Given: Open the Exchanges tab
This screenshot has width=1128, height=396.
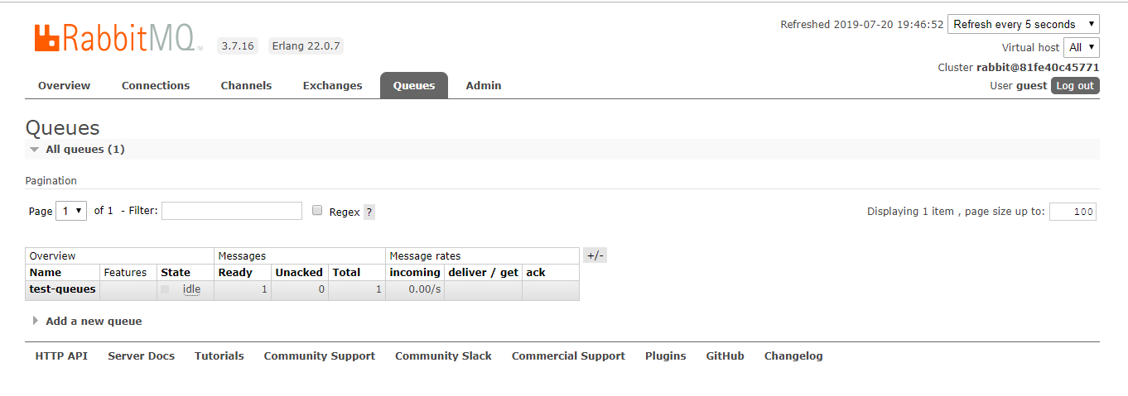Looking at the screenshot, I should [x=332, y=86].
